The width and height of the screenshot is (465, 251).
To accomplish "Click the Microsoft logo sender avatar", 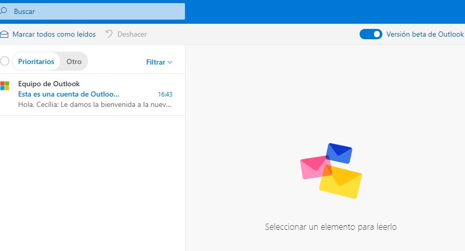I will click(5, 86).
